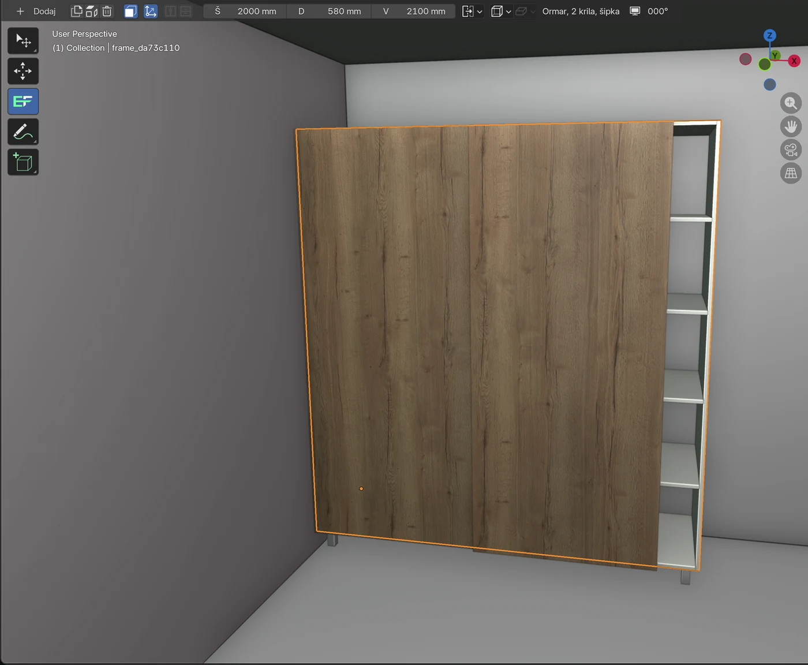Open the wireframe cube display dropdown
808x665 pixels.
point(501,11)
